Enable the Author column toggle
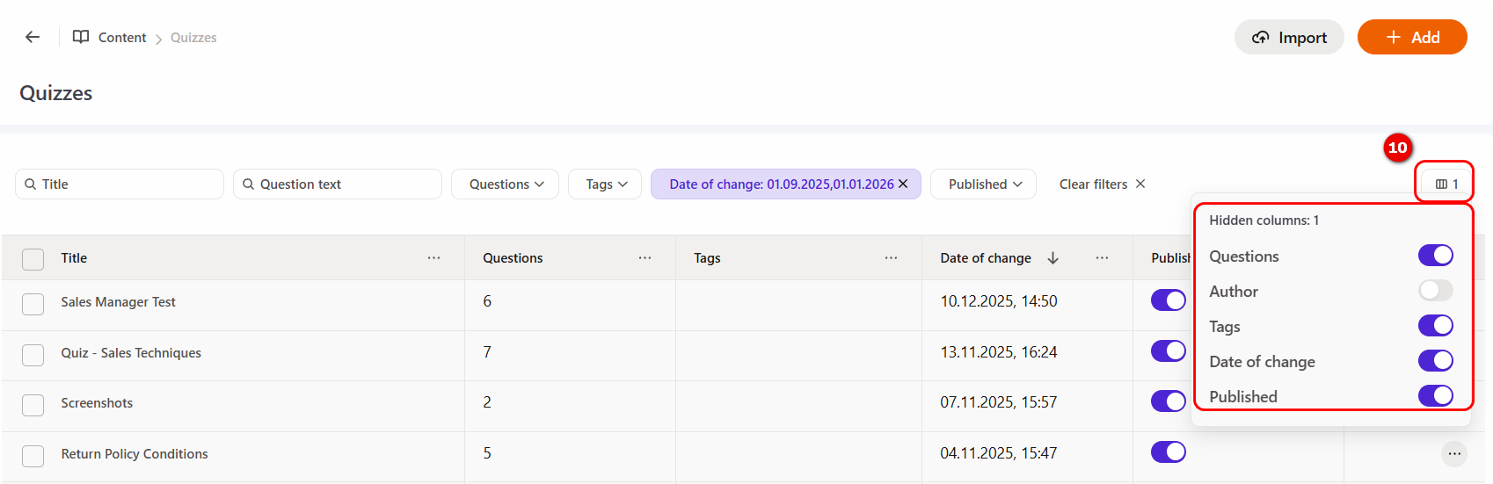Screen dimensions: 1493x484 pyautogui.click(x=1435, y=291)
